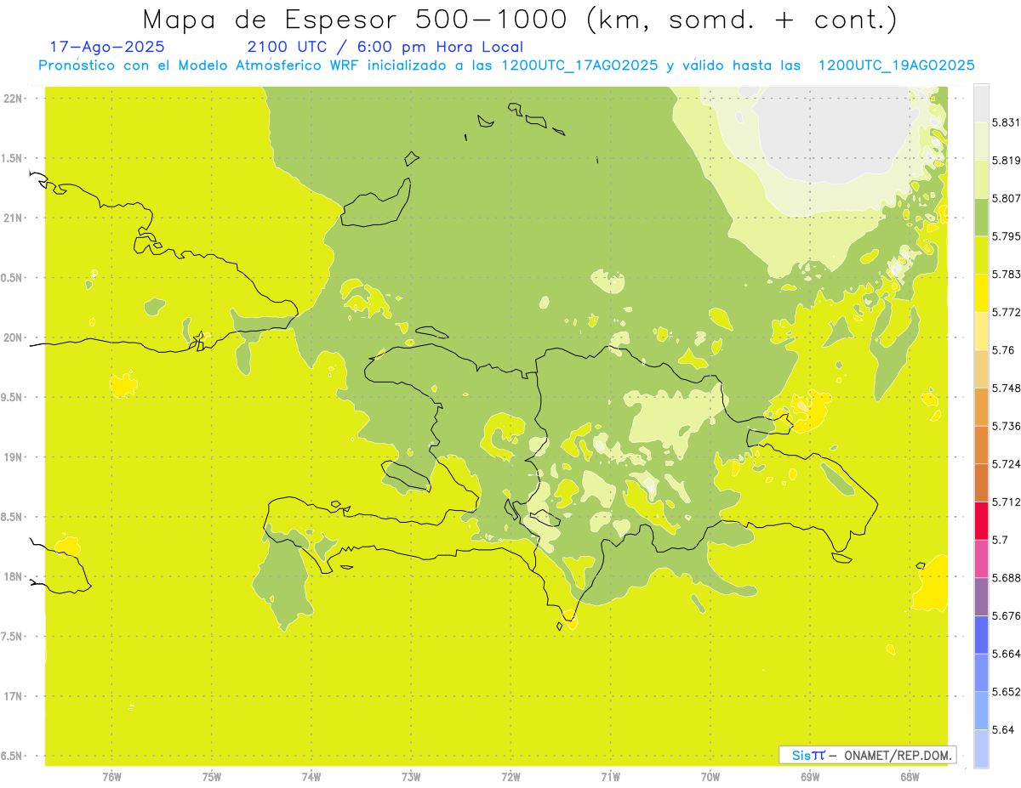Viewport: 1021px width, 788px height.
Task: Click the '75W' longitude label
Action: [x=211, y=777]
